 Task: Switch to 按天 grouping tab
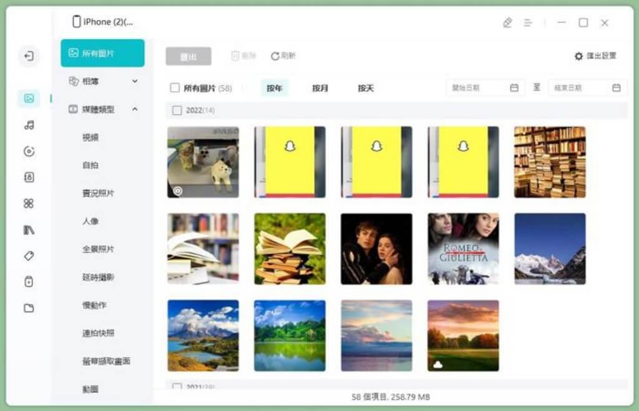(366, 88)
